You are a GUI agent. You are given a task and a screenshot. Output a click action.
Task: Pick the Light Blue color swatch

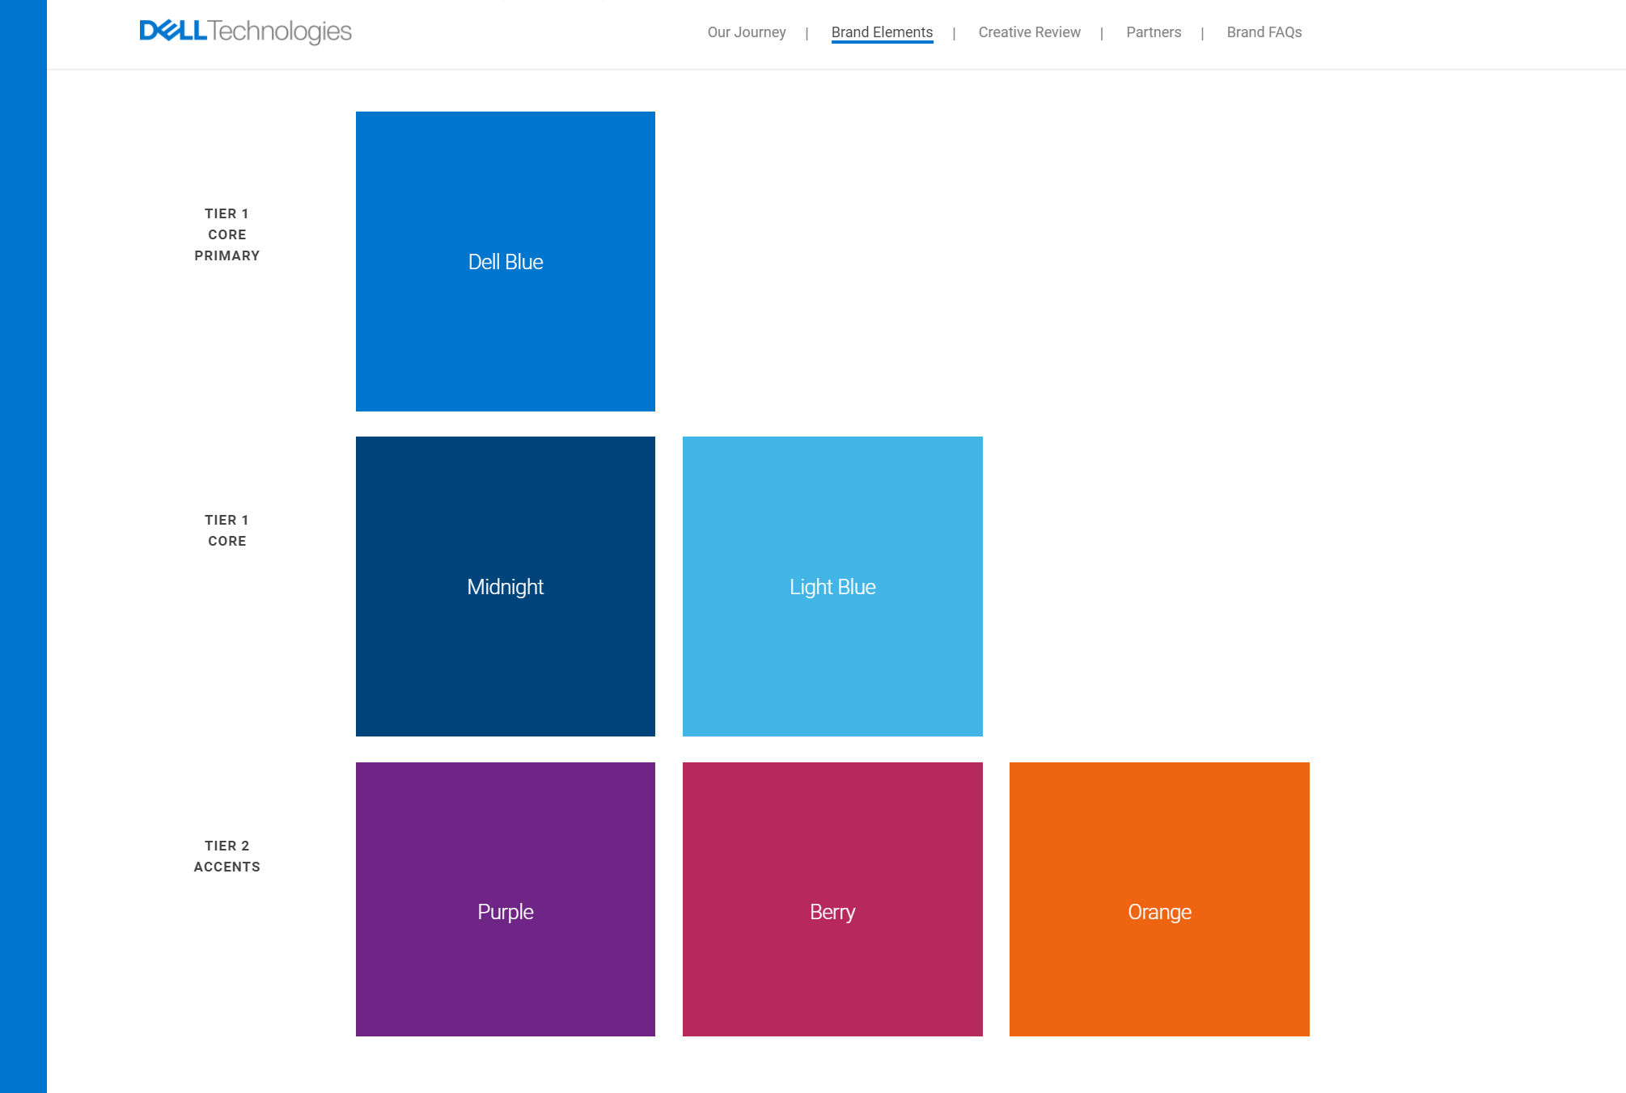[x=832, y=586]
